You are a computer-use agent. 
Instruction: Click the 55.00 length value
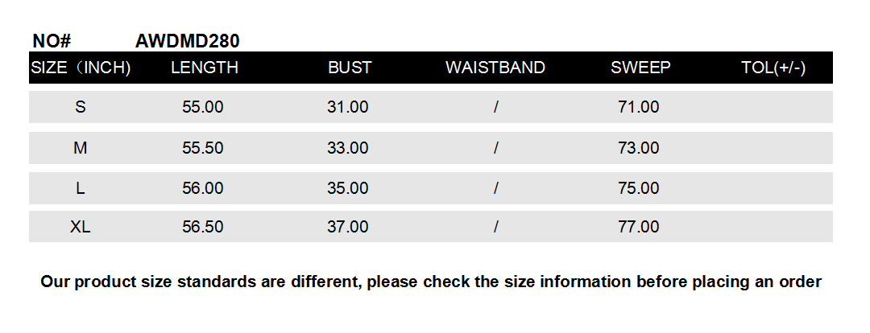coord(203,107)
